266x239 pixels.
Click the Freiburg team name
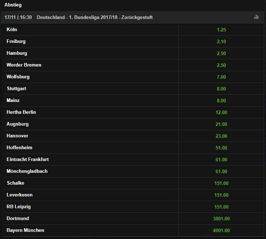[x=16, y=41]
